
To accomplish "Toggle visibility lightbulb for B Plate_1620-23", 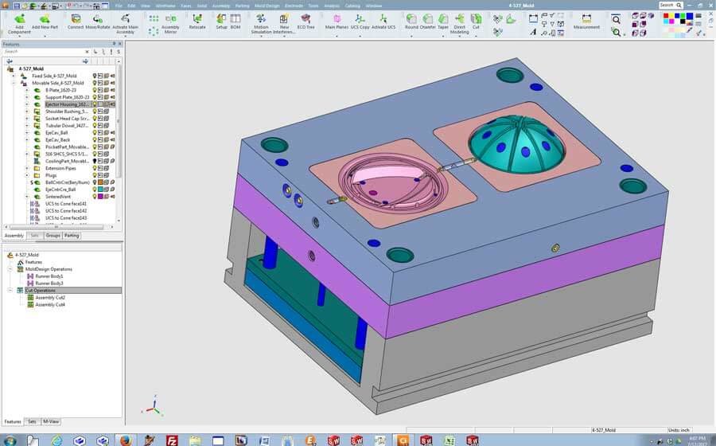I will click(95, 90).
